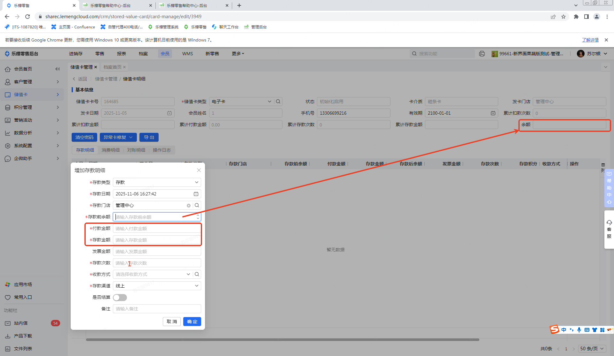614x356 pixels.
Task: Expand the 异常卡修复 dropdown button
Action: tap(118, 137)
